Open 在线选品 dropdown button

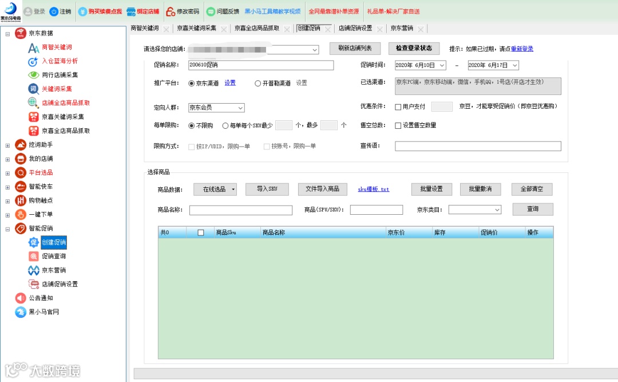(x=215, y=190)
